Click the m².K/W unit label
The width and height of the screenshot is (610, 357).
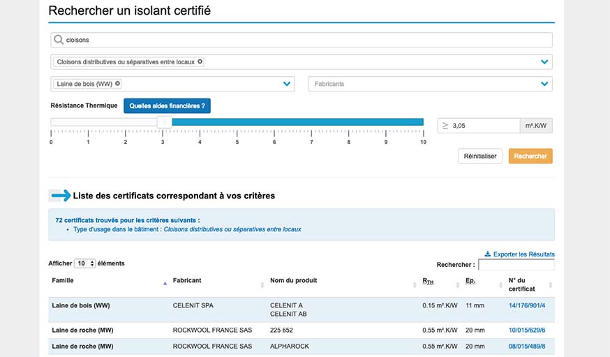tap(536, 126)
